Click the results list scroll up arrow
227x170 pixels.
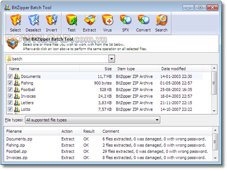[x=215, y=130]
